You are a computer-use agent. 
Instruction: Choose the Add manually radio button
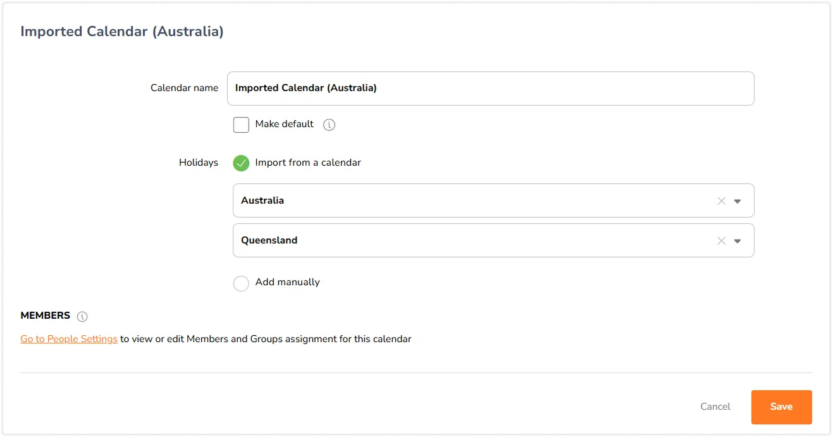coord(241,283)
